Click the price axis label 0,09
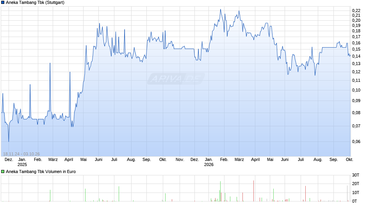This screenshot has height=205, width=367. tap(356, 101)
